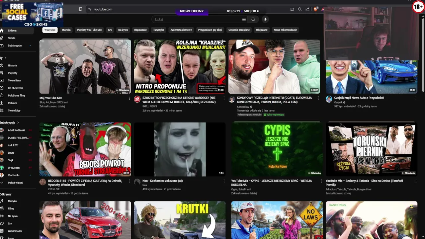
Task: Open options menu for BEDOES 2115 video
Action: point(129,181)
